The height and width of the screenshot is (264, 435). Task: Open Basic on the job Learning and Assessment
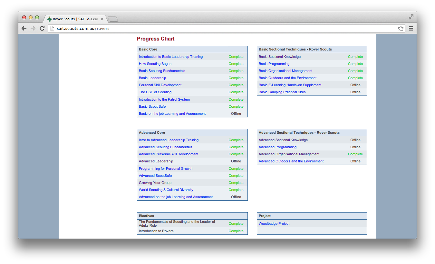172,114
